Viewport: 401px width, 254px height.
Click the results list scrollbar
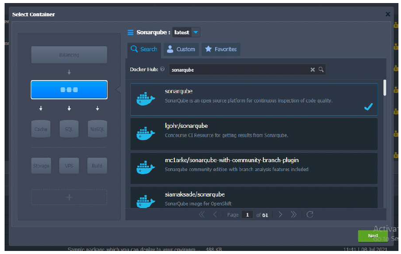[384, 88]
